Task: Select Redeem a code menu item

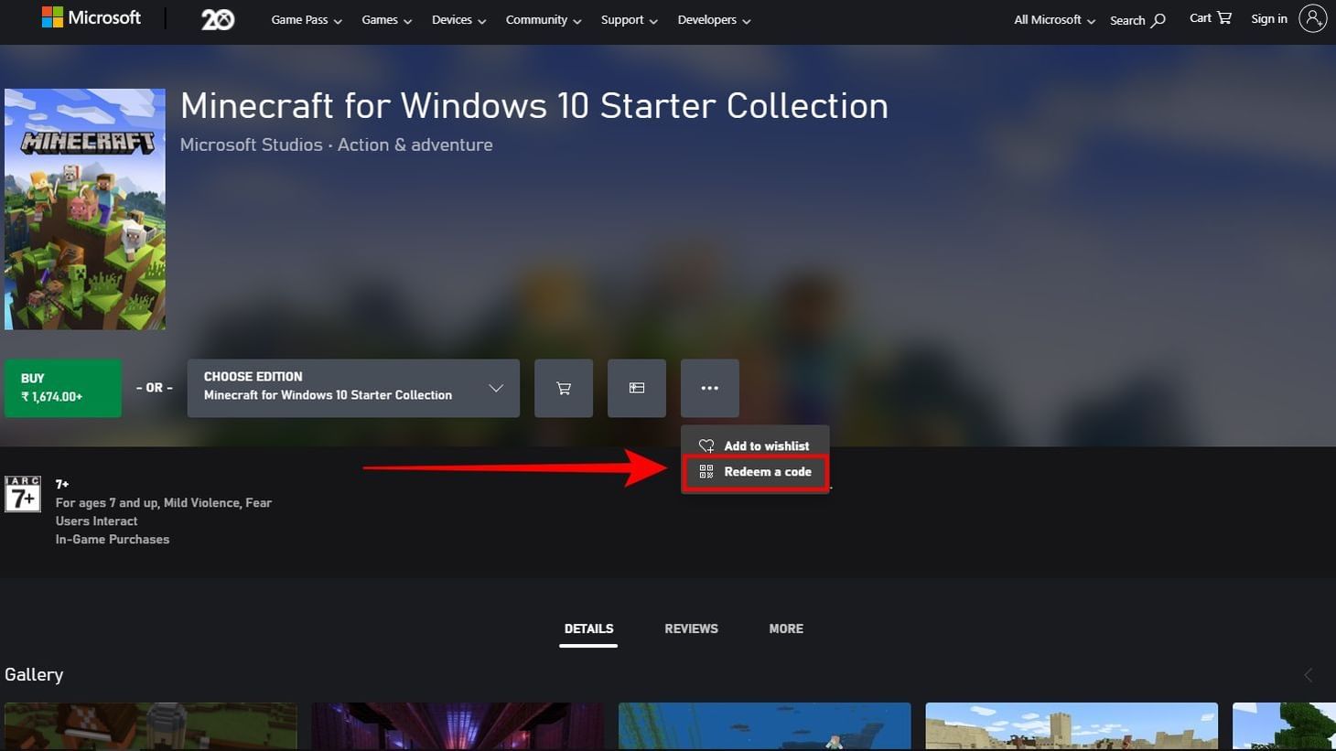Action: [x=756, y=472]
